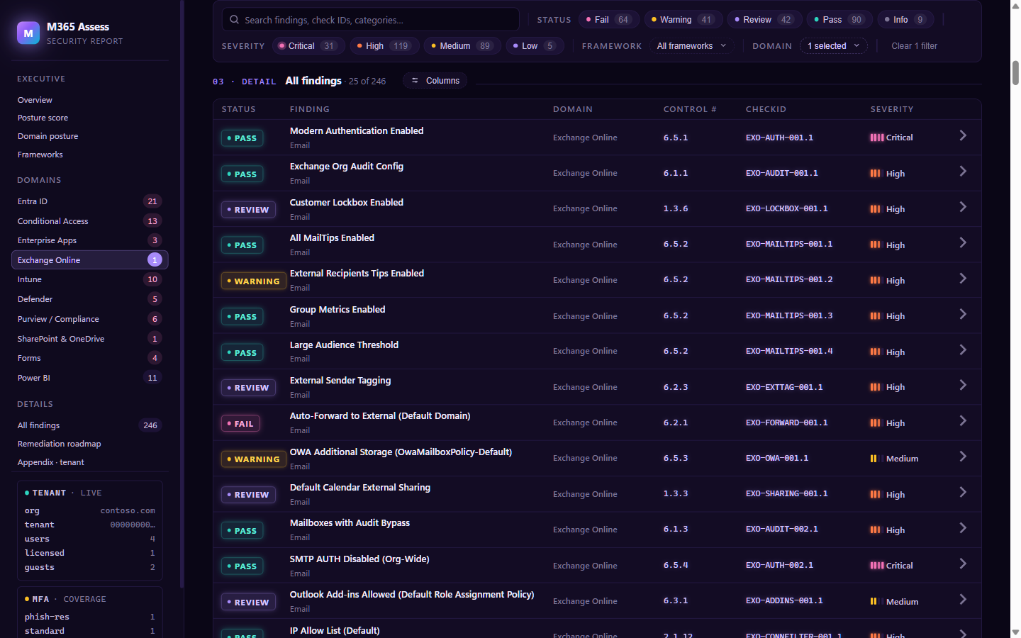The height and width of the screenshot is (638, 1021).
Task: Expand the SMTP AUTH Disabled row chevron
Action: pos(963,564)
